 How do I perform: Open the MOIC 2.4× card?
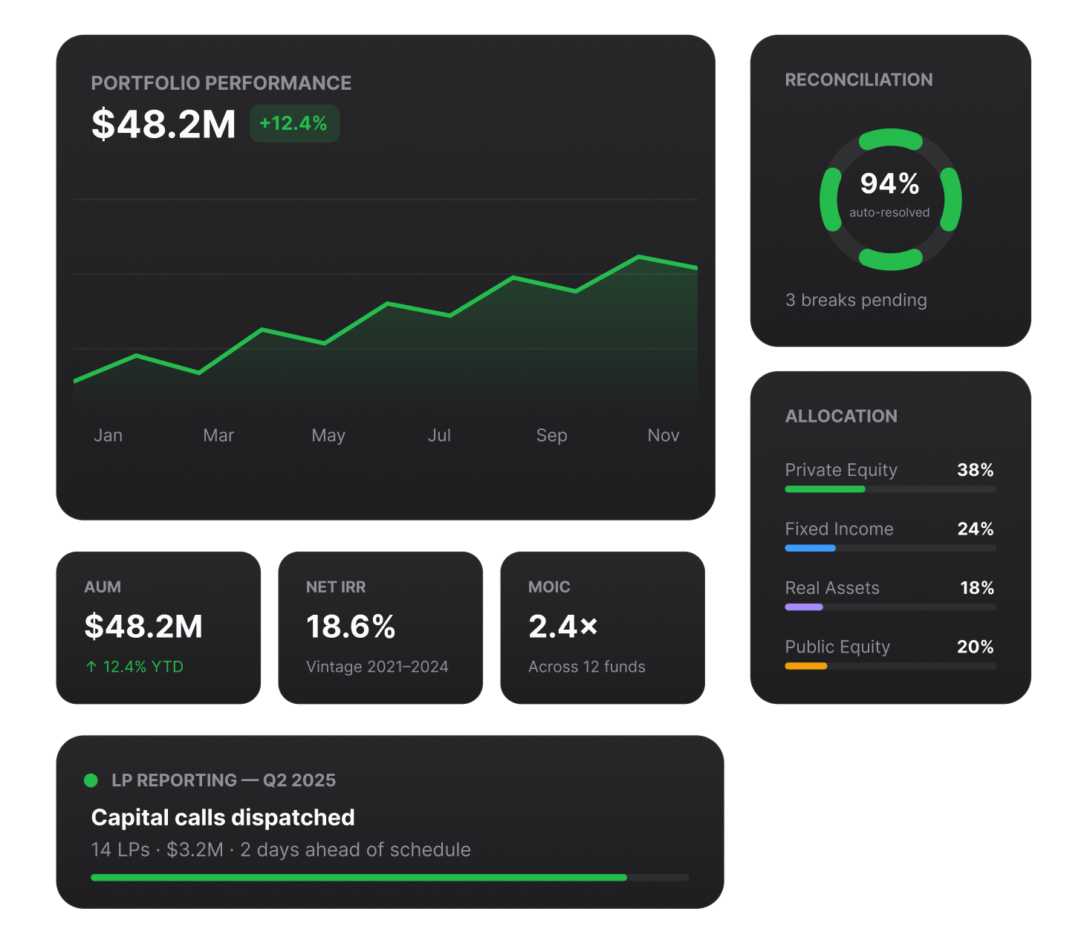coord(603,627)
